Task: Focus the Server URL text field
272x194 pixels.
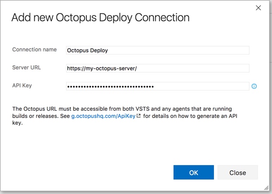Action: pos(158,68)
